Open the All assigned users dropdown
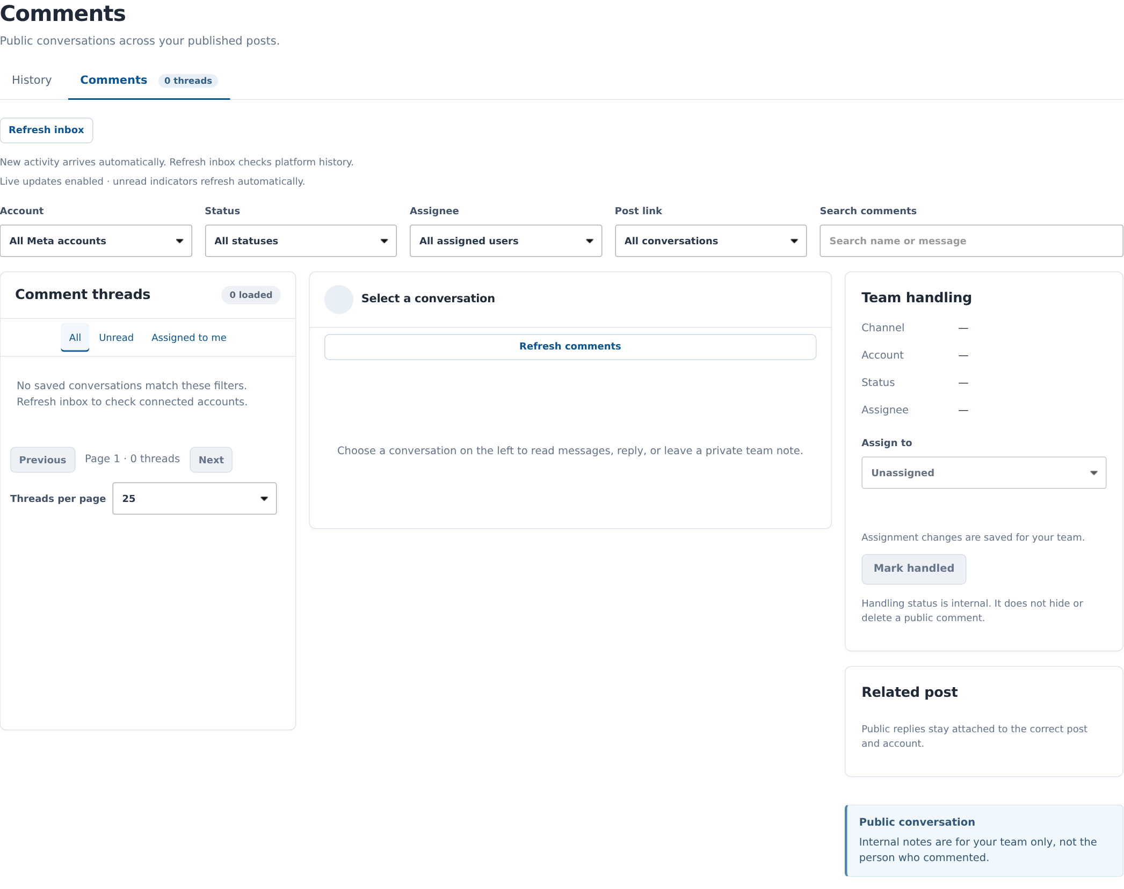Image resolution: width=1124 pixels, height=889 pixels. point(506,241)
